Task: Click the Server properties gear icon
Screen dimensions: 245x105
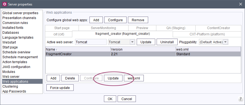Action: tap(5, 4)
